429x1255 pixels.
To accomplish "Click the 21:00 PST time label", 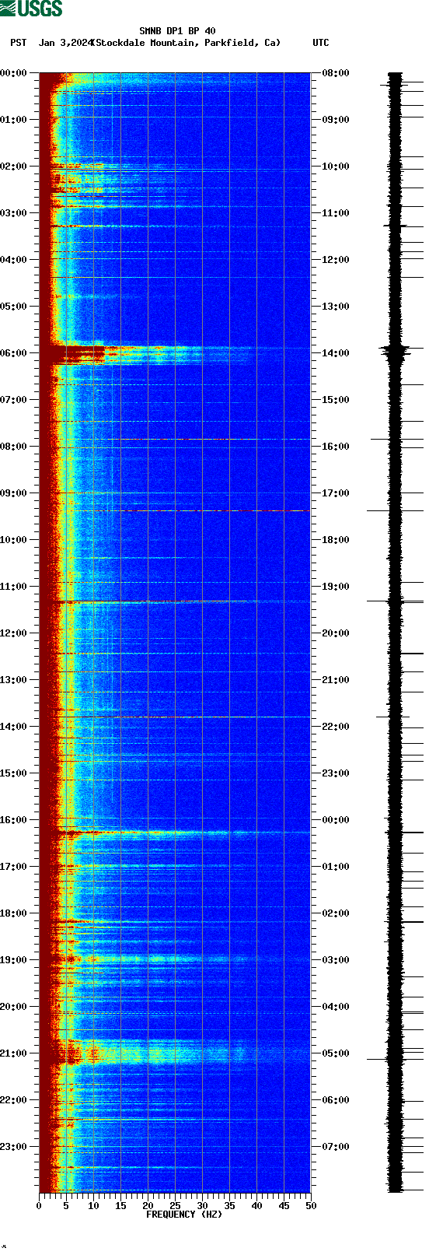I will tap(13, 1053).
